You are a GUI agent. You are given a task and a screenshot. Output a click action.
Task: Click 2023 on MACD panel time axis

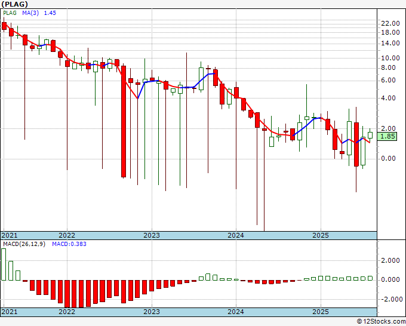pyautogui.click(x=152, y=312)
